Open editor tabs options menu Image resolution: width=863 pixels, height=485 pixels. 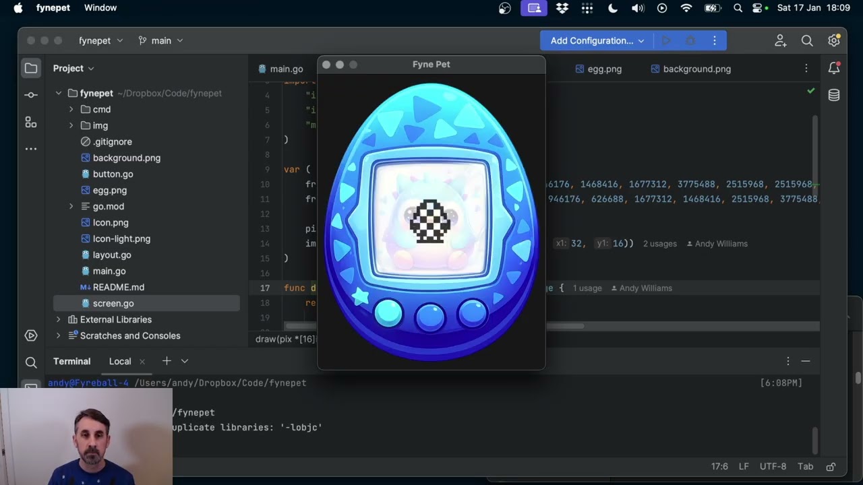[806, 69]
